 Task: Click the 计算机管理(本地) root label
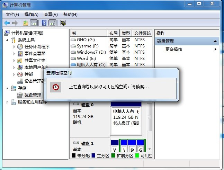pos(27,33)
